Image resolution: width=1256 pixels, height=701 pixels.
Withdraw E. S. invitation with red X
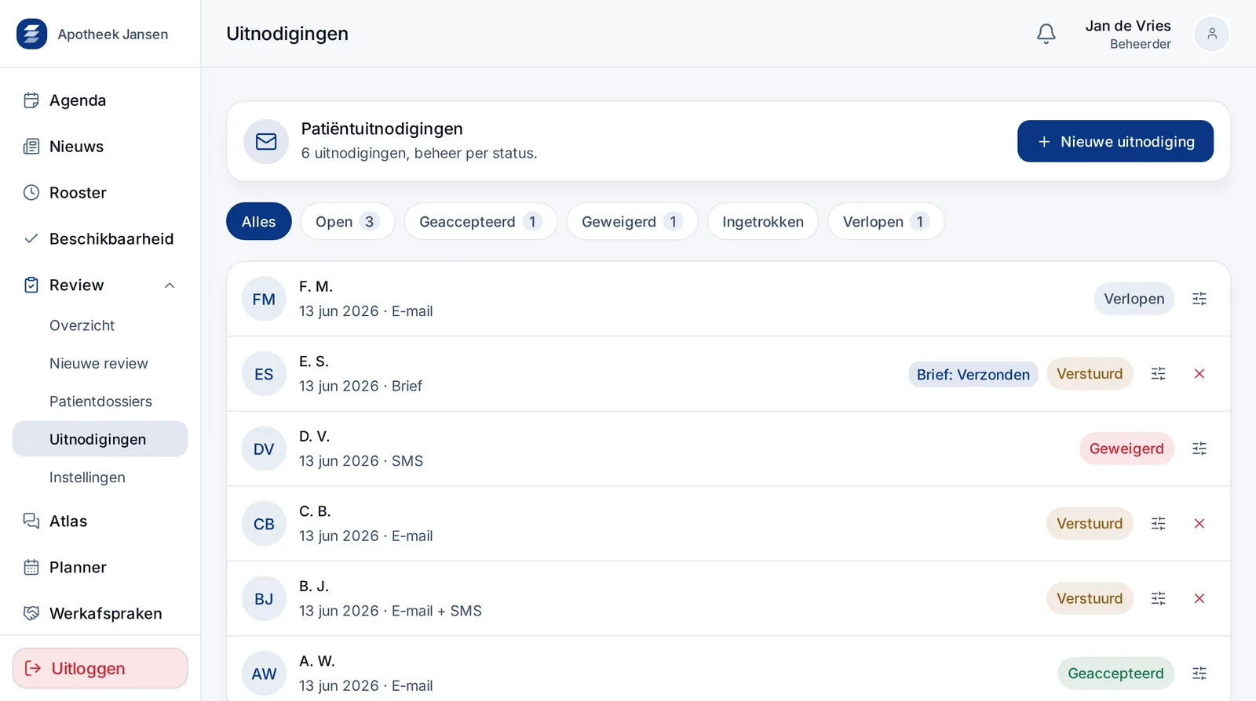click(x=1199, y=374)
